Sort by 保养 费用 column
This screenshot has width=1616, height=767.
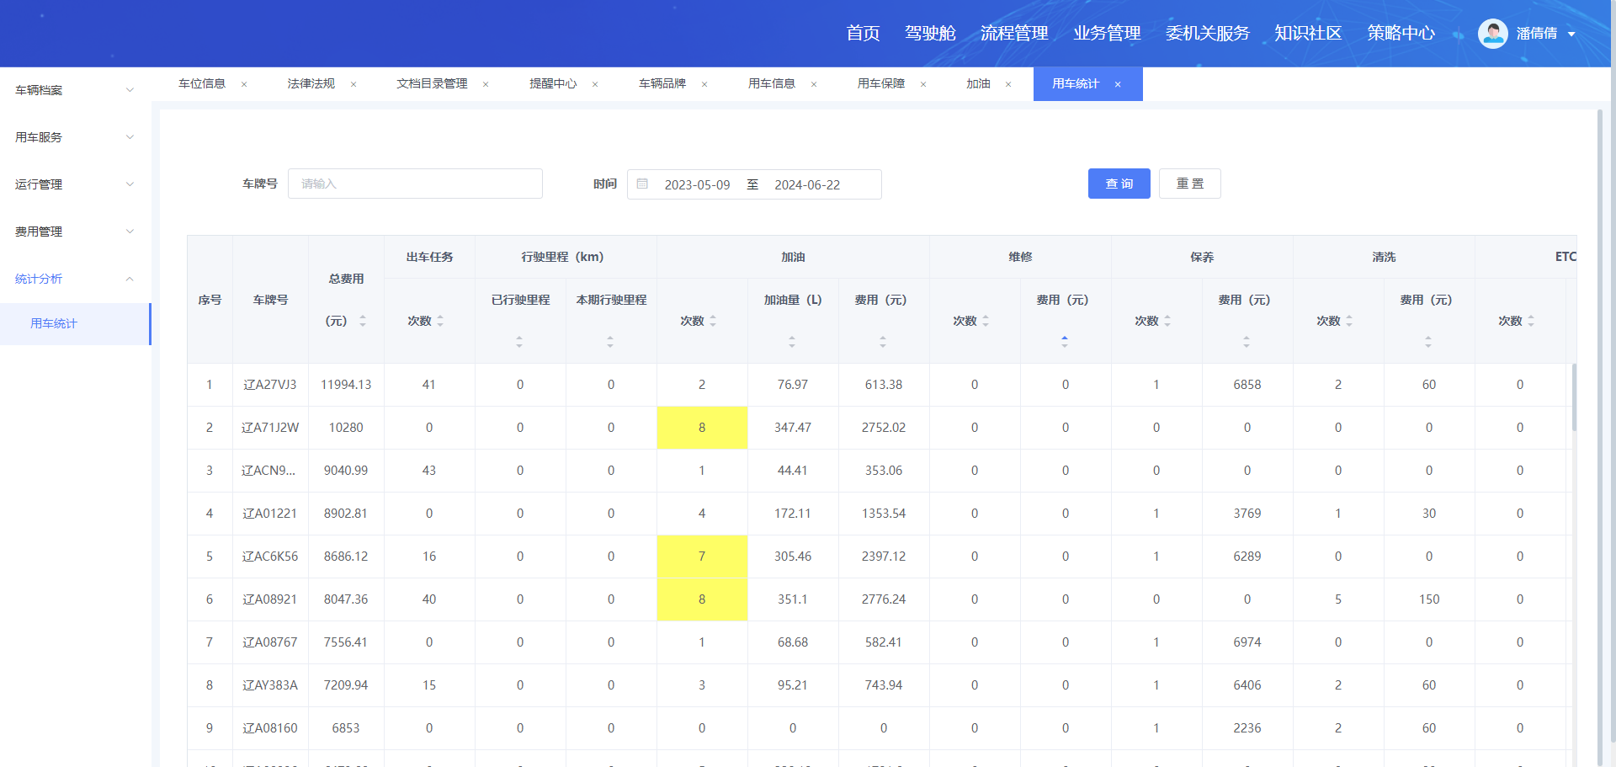click(1247, 342)
